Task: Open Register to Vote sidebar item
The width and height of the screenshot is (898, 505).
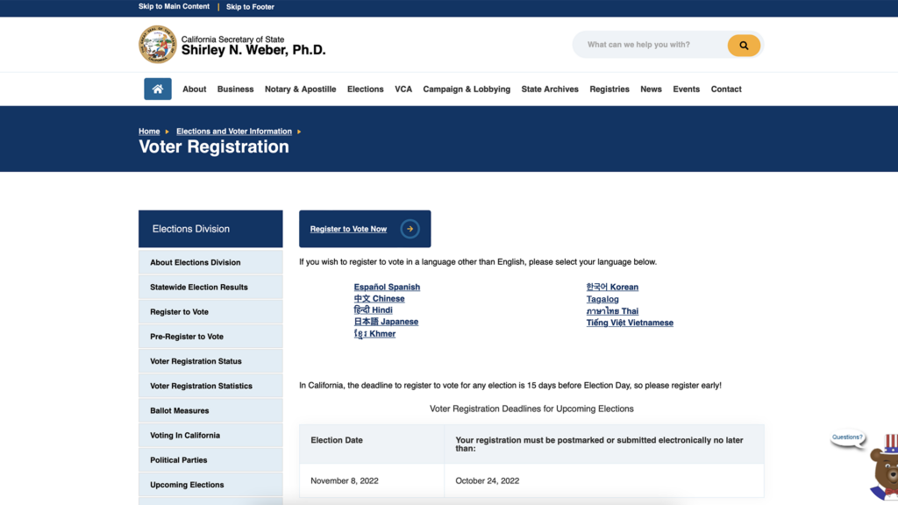Action: [x=210, y=311]
